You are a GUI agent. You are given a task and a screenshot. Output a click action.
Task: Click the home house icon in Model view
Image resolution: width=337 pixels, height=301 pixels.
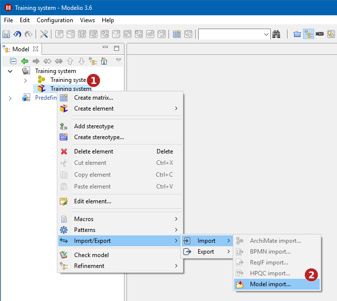[104, 61]
